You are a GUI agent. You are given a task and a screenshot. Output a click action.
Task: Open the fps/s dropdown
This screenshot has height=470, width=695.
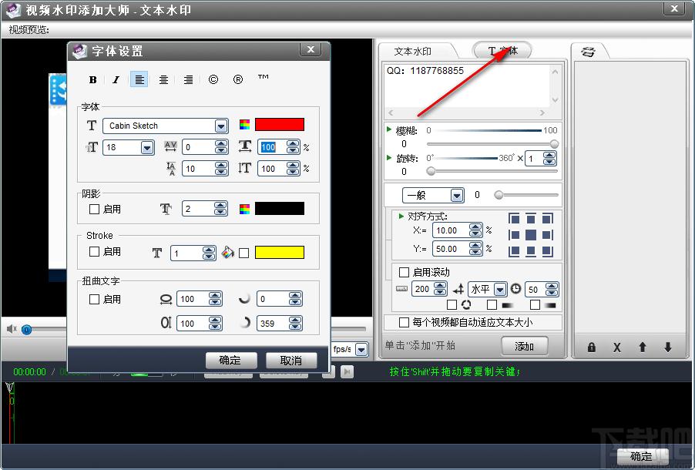pyautogui.click(x=361, y=349)
